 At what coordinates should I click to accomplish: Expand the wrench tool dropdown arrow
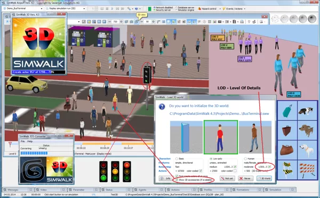point(132,9)
